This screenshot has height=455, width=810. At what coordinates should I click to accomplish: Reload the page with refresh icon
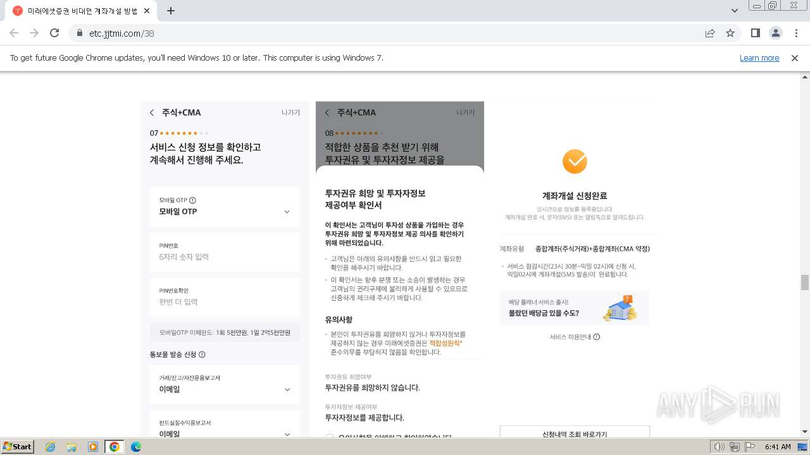54,33
